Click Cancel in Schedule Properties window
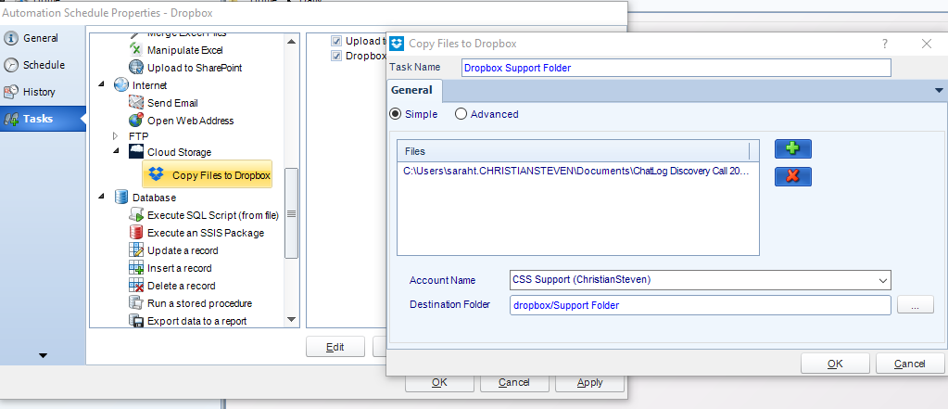Image resolution: width=948 pixels, height=409 pixels. [x=514, y=382]
